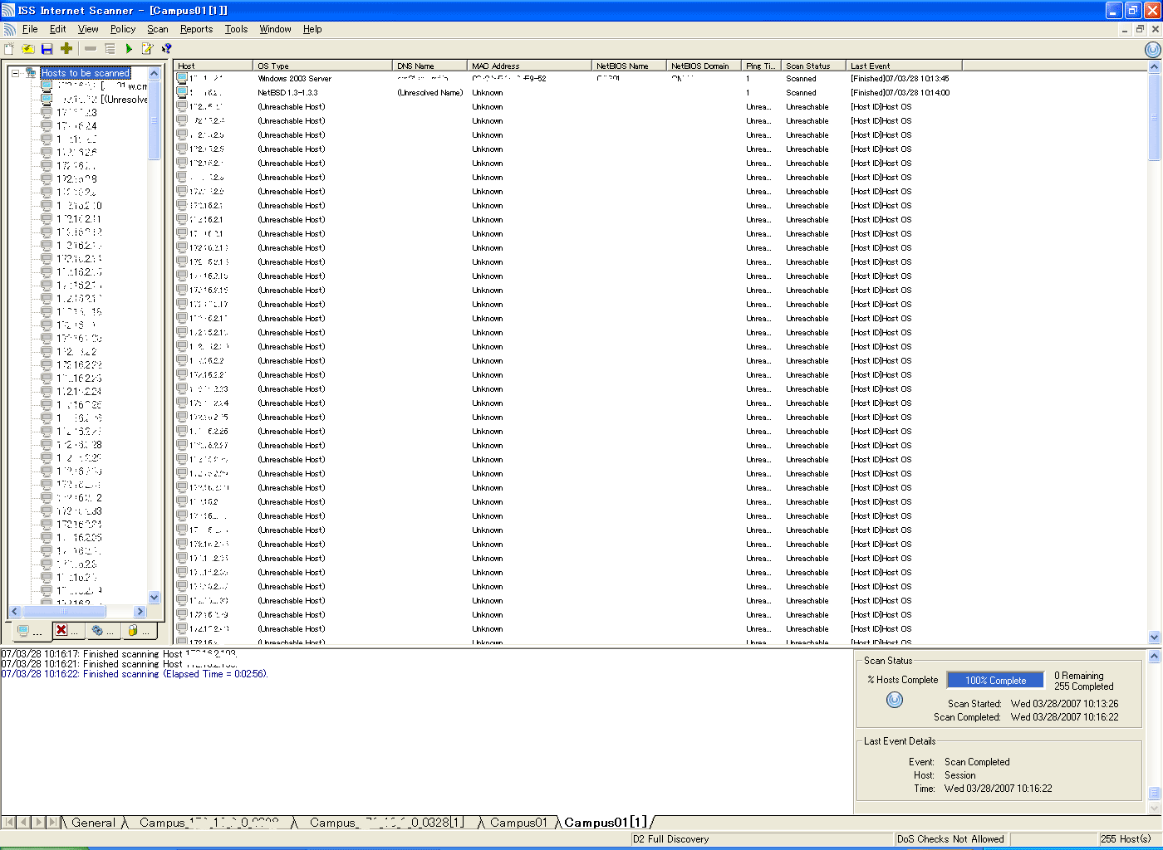This screenshot has width=1163, height=850.
Task: Click the ISS swirl logo icon at toolbar right
Action: (1152, 50)
